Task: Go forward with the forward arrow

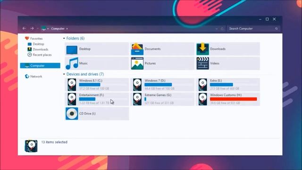Action: (x=32, y=28)
